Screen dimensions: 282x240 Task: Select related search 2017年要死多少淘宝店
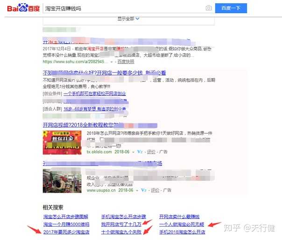pos(66,232)
